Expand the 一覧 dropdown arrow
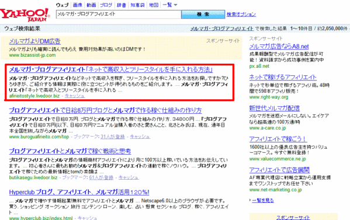 click(175, 5)
